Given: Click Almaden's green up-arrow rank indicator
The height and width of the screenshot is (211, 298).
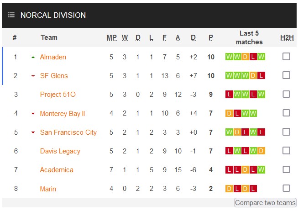Looking at the screenshot, I should click(33, 57).
